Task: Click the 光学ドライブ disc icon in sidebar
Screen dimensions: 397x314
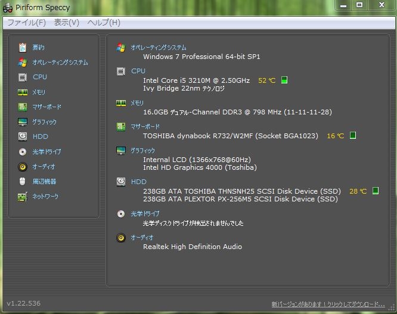Action: click(x=23, y=152)
